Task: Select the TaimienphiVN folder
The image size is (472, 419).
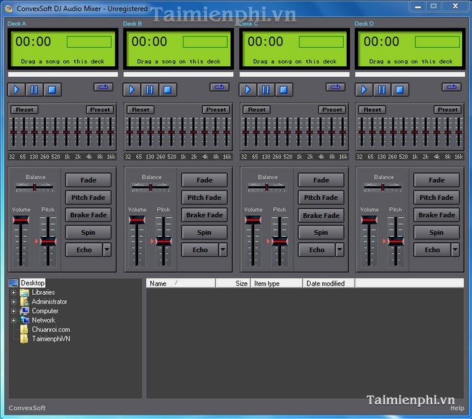Action: pos(51,339)
